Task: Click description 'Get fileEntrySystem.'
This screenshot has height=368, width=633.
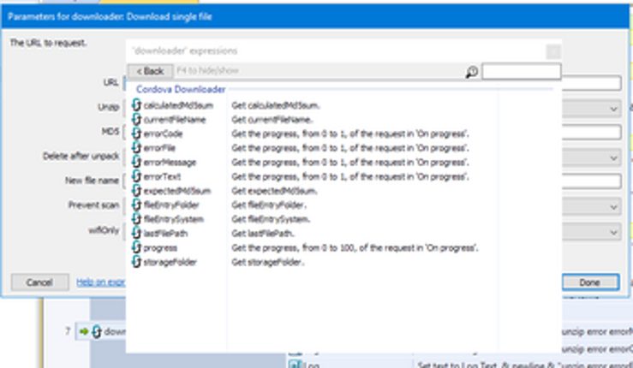Action: tap(271, 219)
